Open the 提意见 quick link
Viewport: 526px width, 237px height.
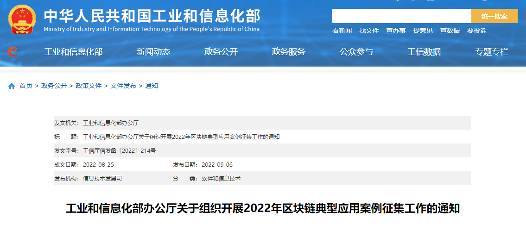tap(423, 31)
